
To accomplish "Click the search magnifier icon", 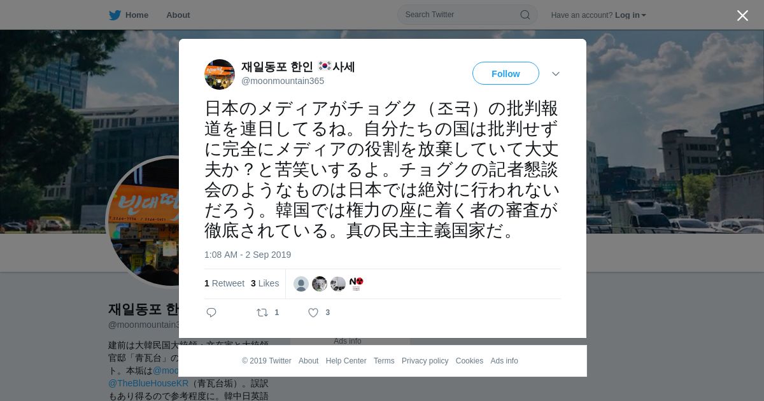I will (x=525, y=15).
